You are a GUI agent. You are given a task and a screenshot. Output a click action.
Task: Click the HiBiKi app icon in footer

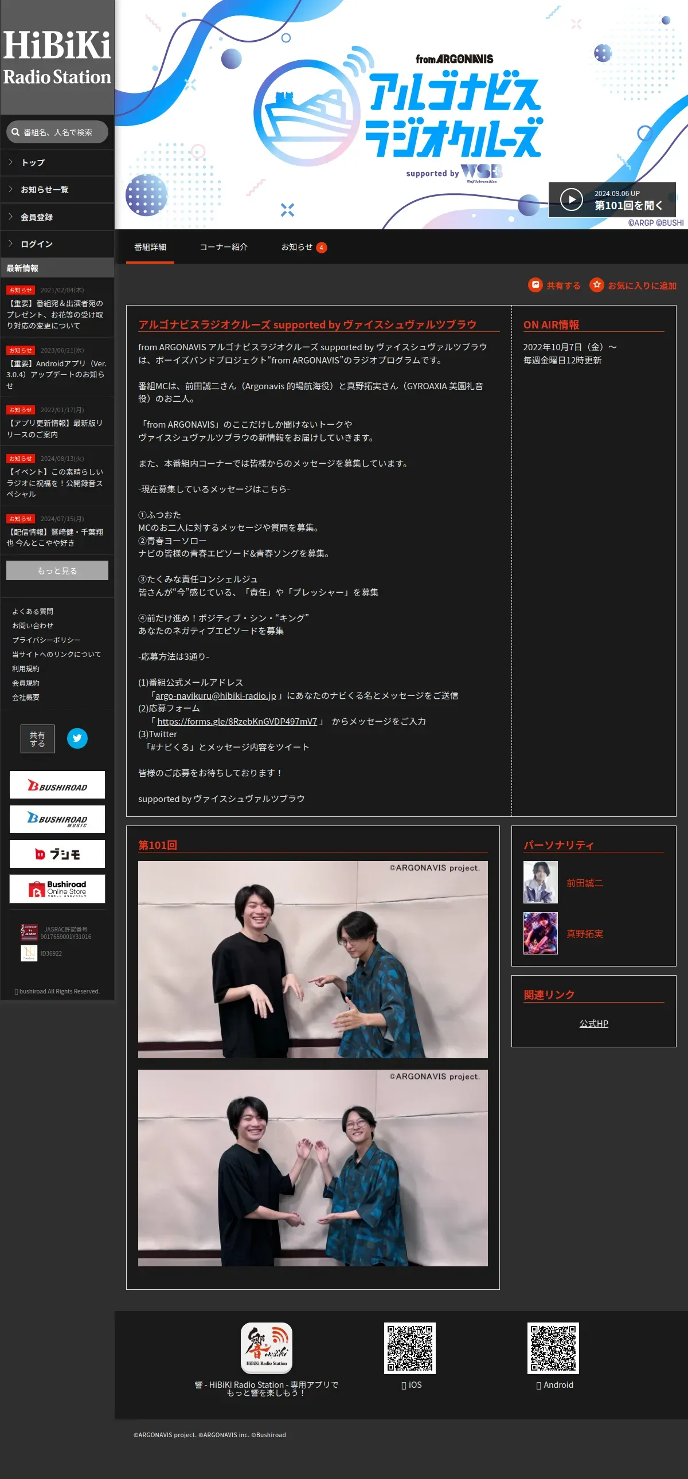pos(267,1348)
